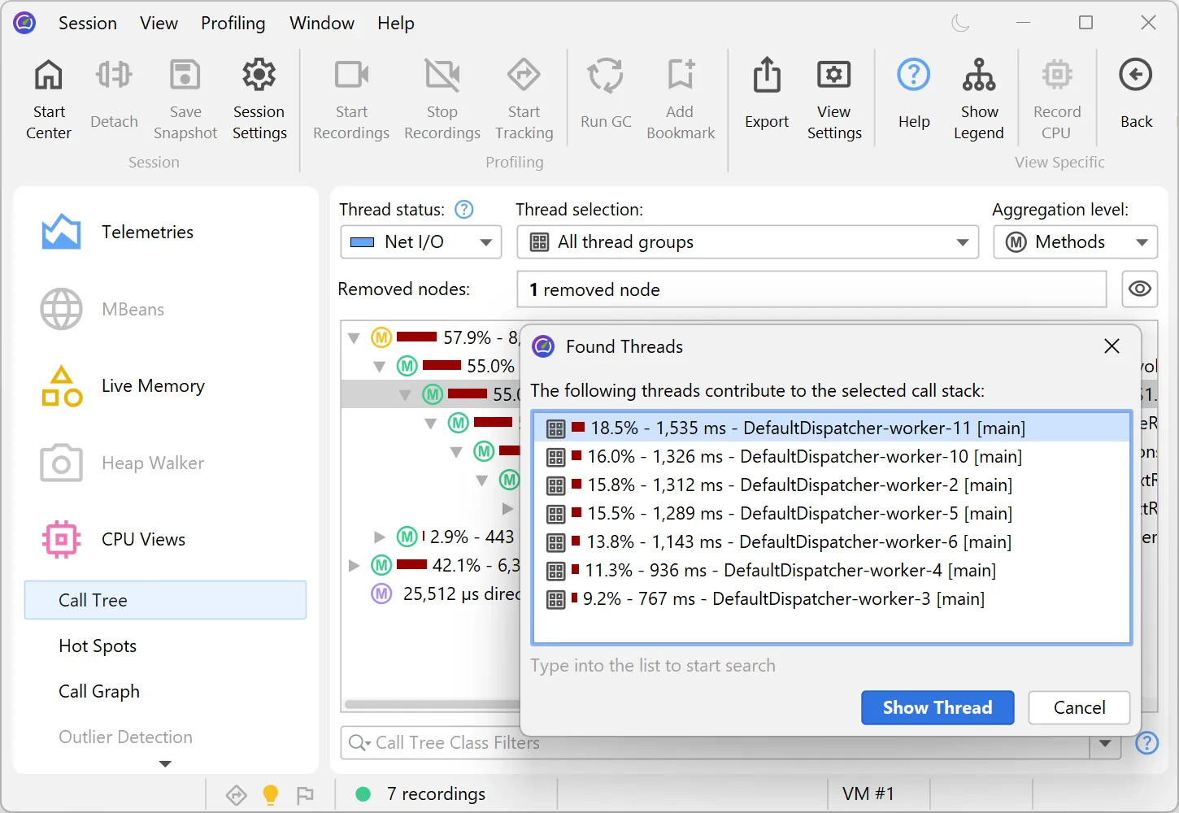Viewport: 1179px width, 813px height.
Task: Export the current view
Action: (x=765, y=98)
